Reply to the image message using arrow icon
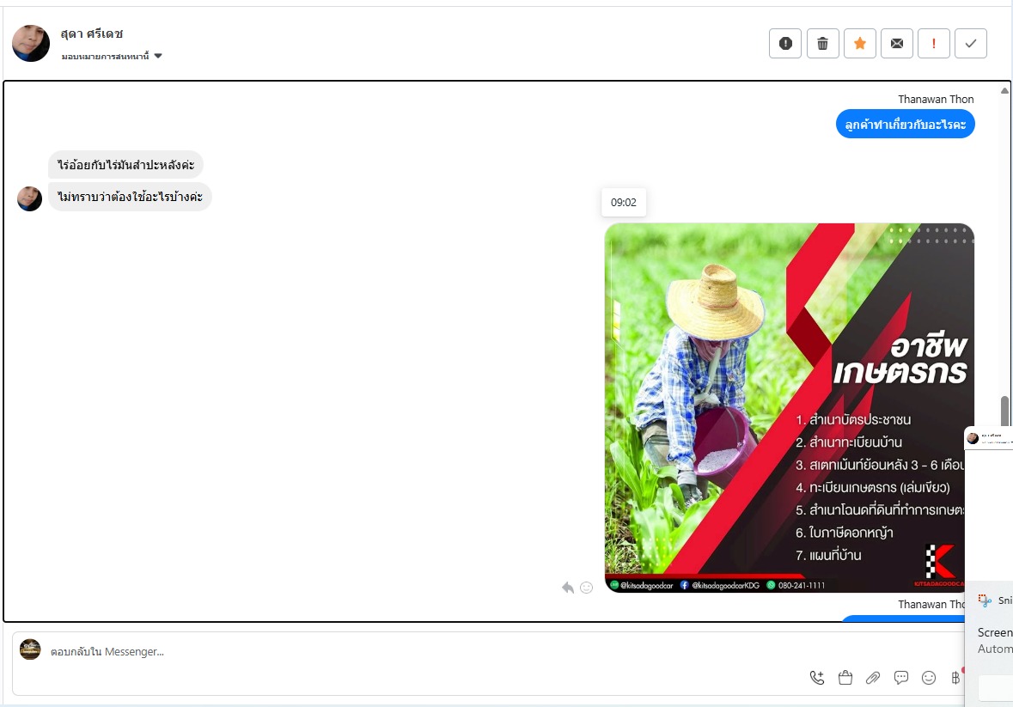1013x707 pixels. point(568,588)
